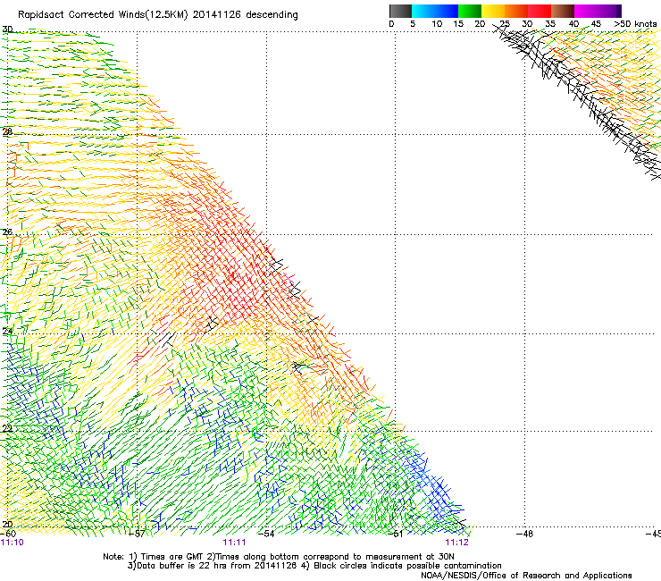Click the purple time label 11:12
Viewport: 661px width, 581px height.
457,543
